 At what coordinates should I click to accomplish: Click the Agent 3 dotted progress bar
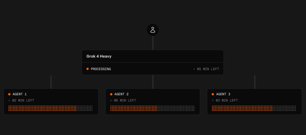(x=254, y=108)
